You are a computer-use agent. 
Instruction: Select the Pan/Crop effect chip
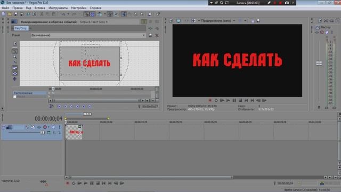(21, 28)
